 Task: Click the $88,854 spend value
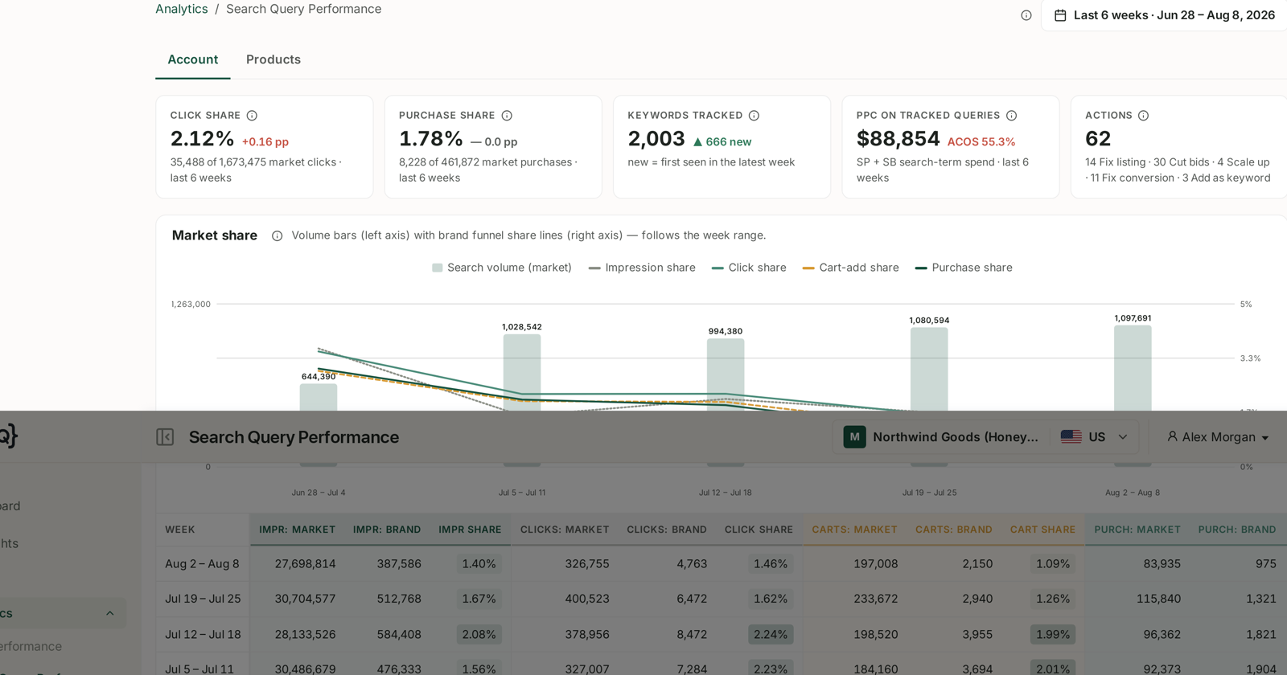click(x=898, y=138)
